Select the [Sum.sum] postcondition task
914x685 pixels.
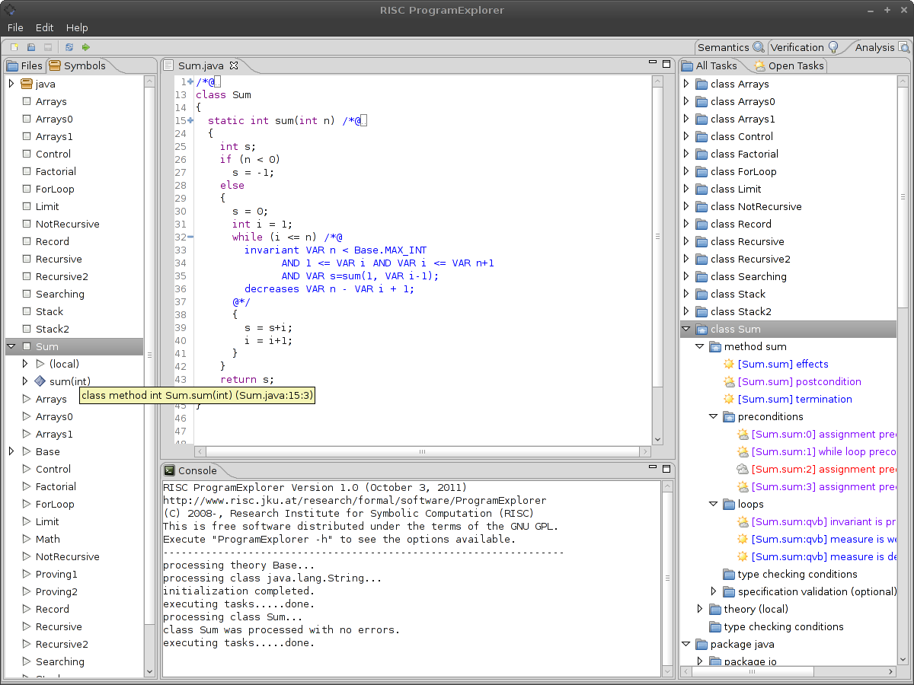(x=799, y=382)
